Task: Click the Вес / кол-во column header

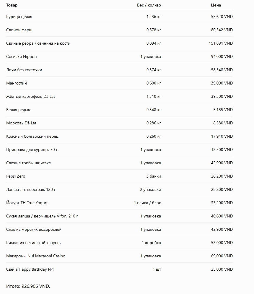Action: tap(149, 5)
